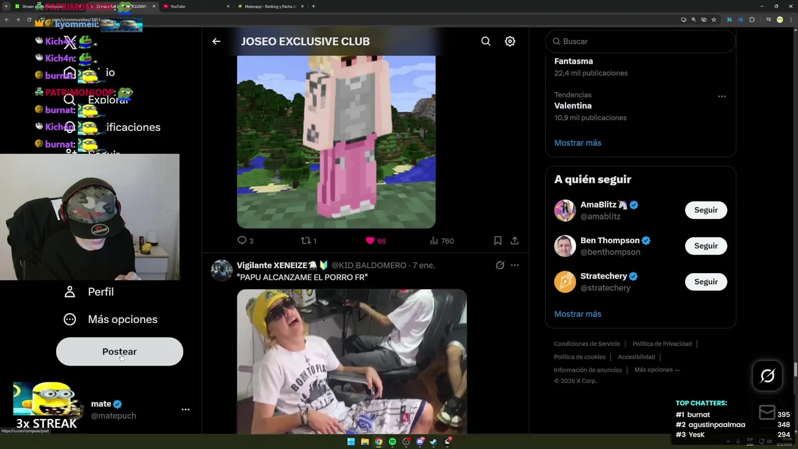Click Mostrar más under trends
This screenshot has width=798, height=449.
coord(577,143)
